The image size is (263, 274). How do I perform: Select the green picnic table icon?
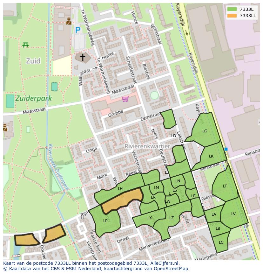25,45
